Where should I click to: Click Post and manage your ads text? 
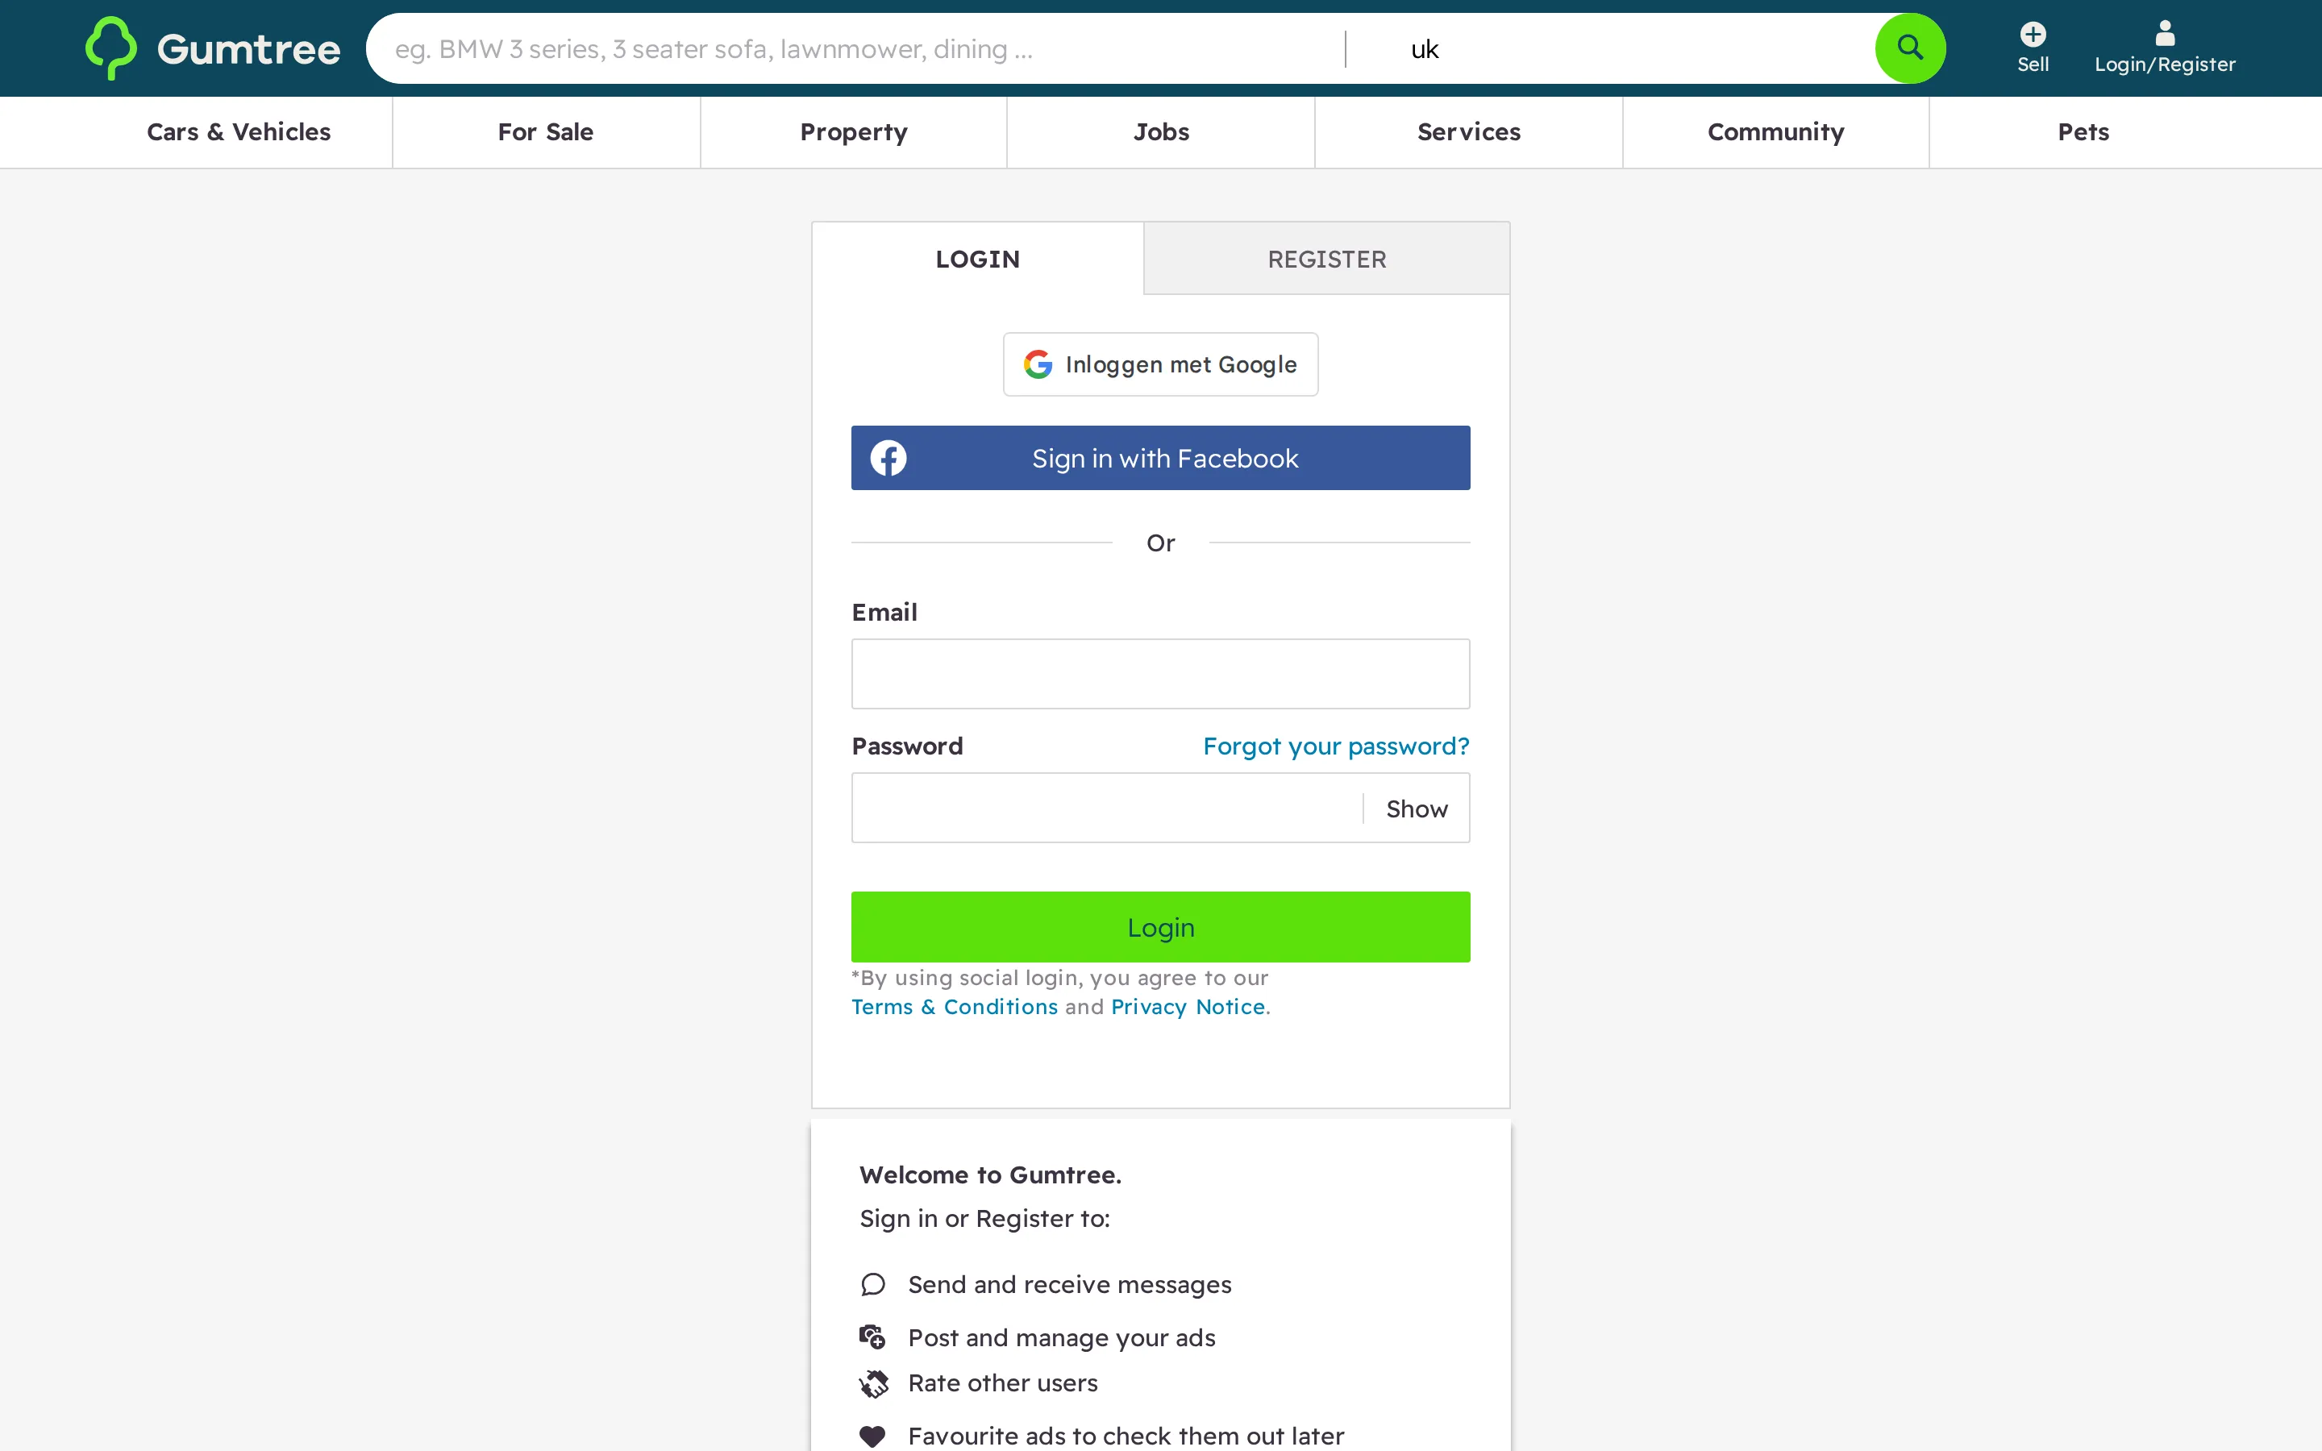[x=1061, y=1338]
